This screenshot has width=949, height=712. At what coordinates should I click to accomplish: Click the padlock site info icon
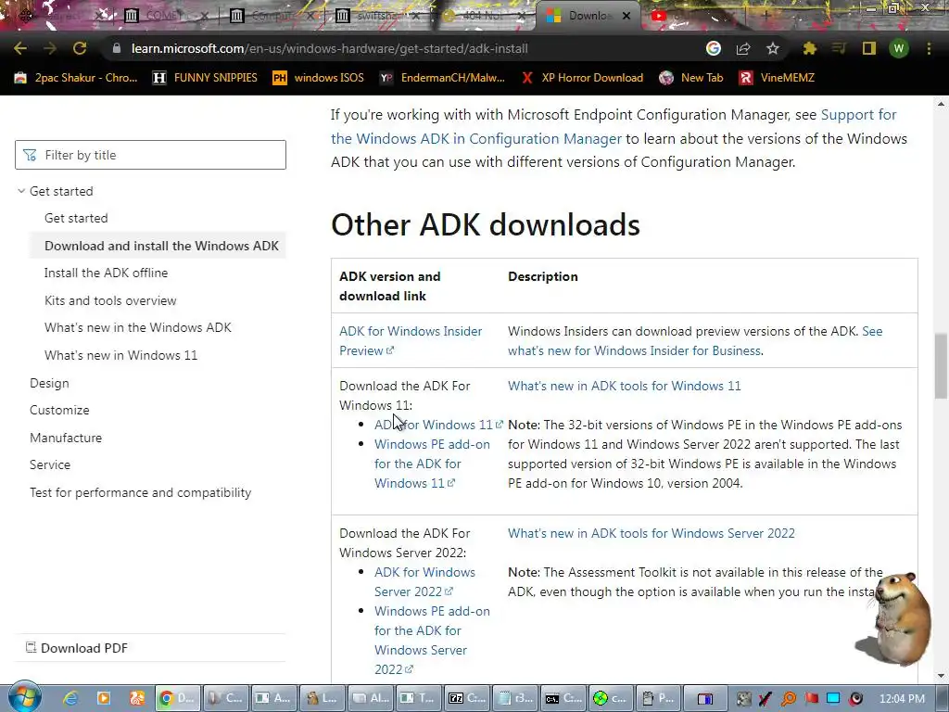(x=116, y=48)
